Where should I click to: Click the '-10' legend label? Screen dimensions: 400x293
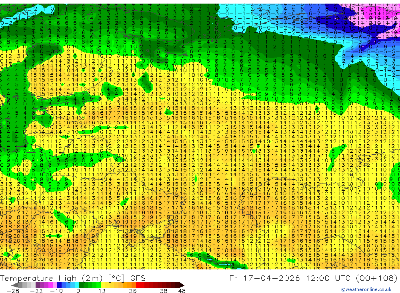point(56,291)
